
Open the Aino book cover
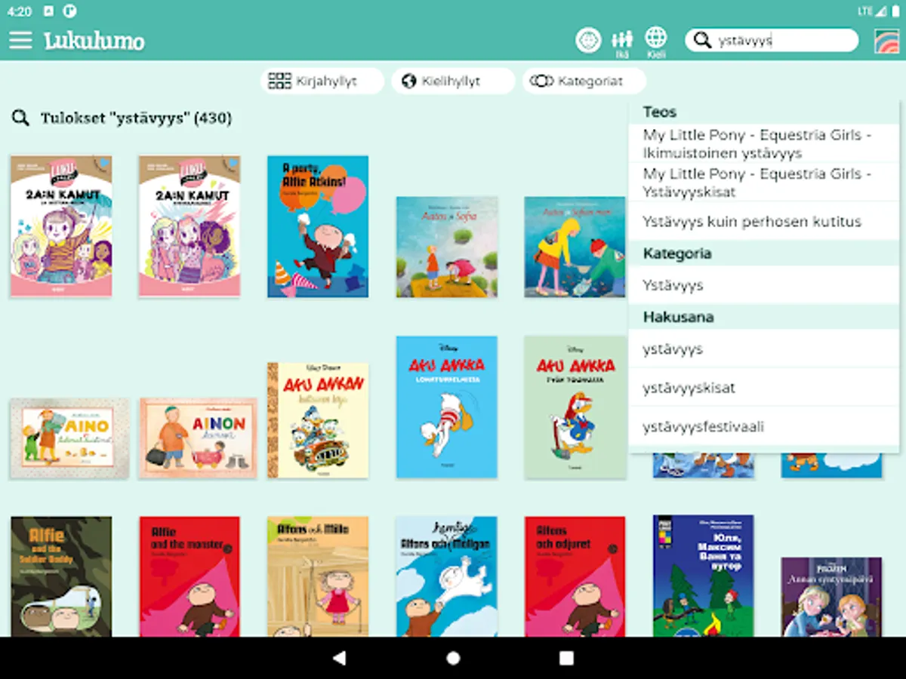click(69, 438)
